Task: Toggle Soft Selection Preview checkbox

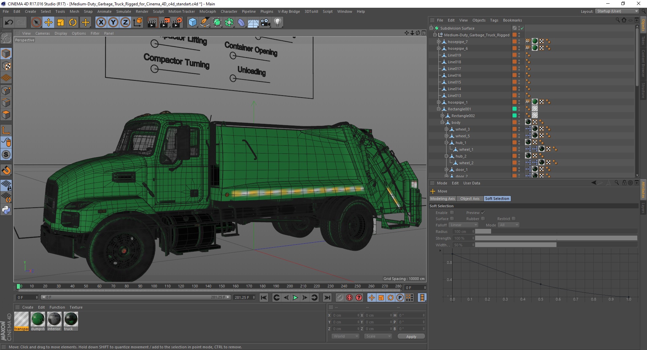Action: [x=483, y=213]
